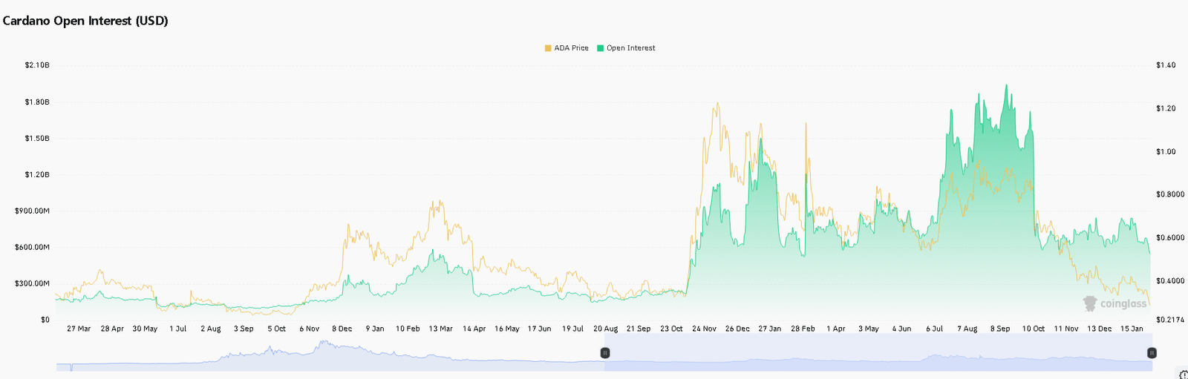Click the 27 Mar date label
The height and width of the screenshot is (379, 1188).
click(79, 329)
